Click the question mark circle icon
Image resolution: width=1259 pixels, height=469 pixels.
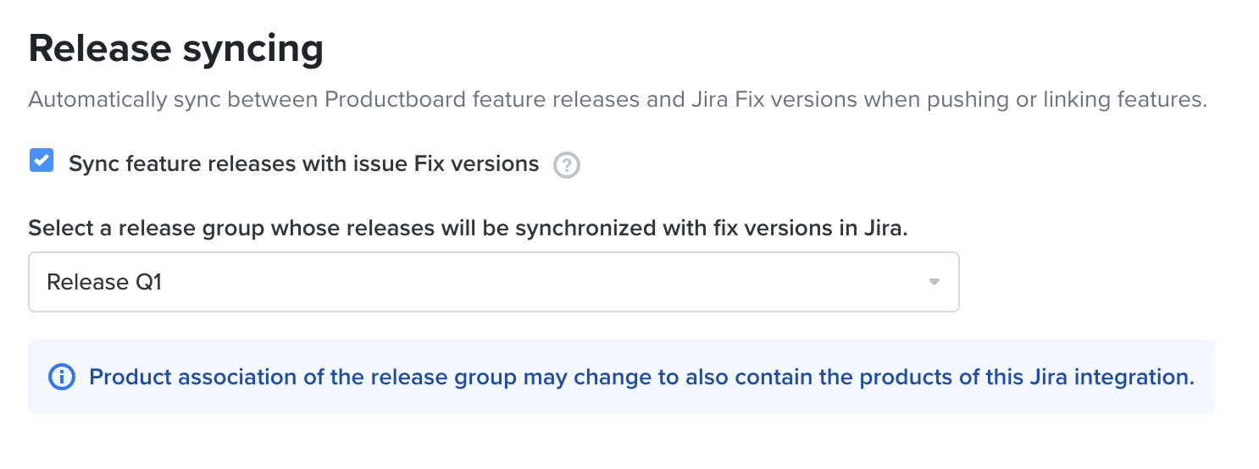tap(567, 165)
